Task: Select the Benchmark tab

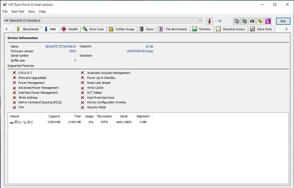Action: pyautogui.click(x=28, y=29)
